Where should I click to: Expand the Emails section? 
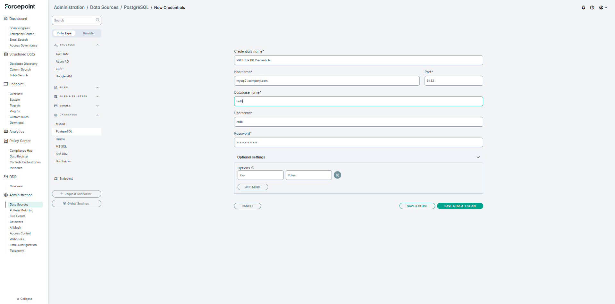(97, 106)
